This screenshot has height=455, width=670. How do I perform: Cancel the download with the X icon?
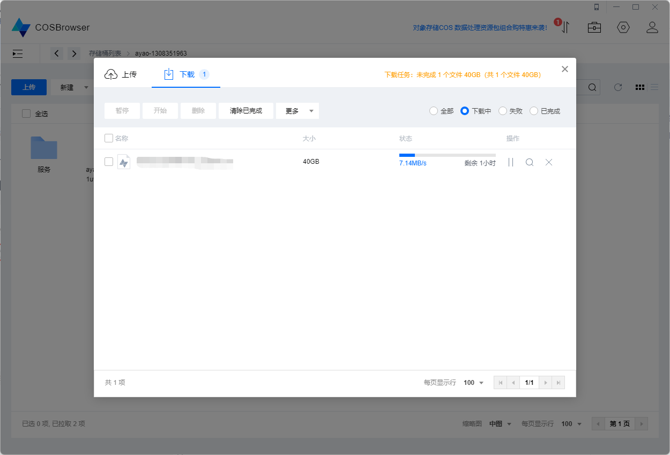[x=548, y=162]
